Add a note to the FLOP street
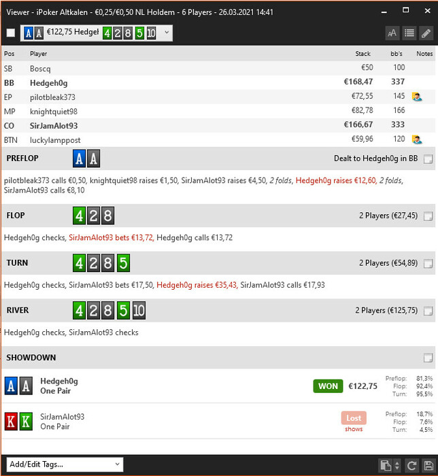 coord(428,216)
